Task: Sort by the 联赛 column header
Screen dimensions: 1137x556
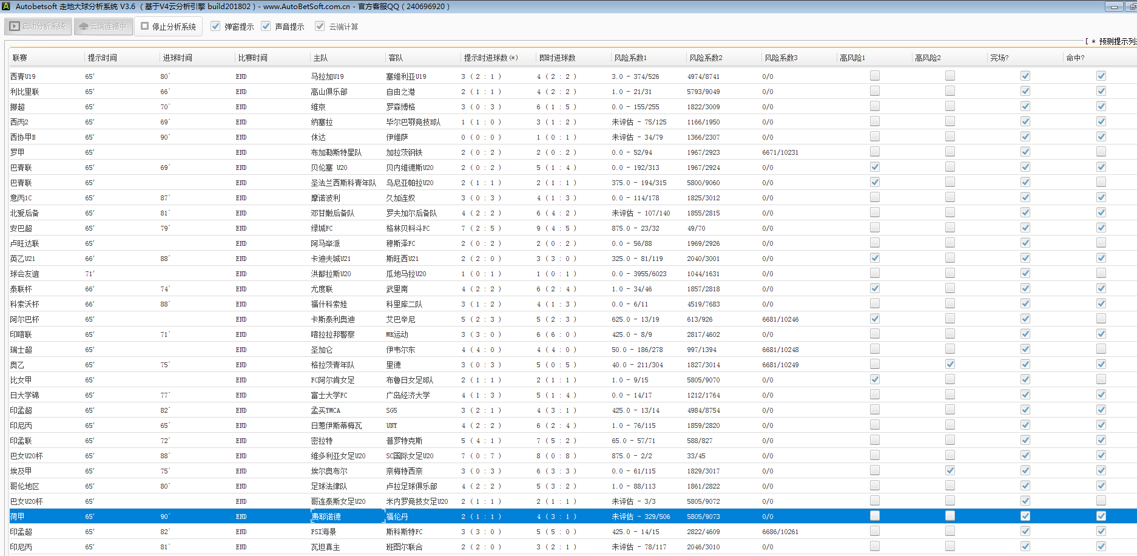Action: click(x=20, y=58)
